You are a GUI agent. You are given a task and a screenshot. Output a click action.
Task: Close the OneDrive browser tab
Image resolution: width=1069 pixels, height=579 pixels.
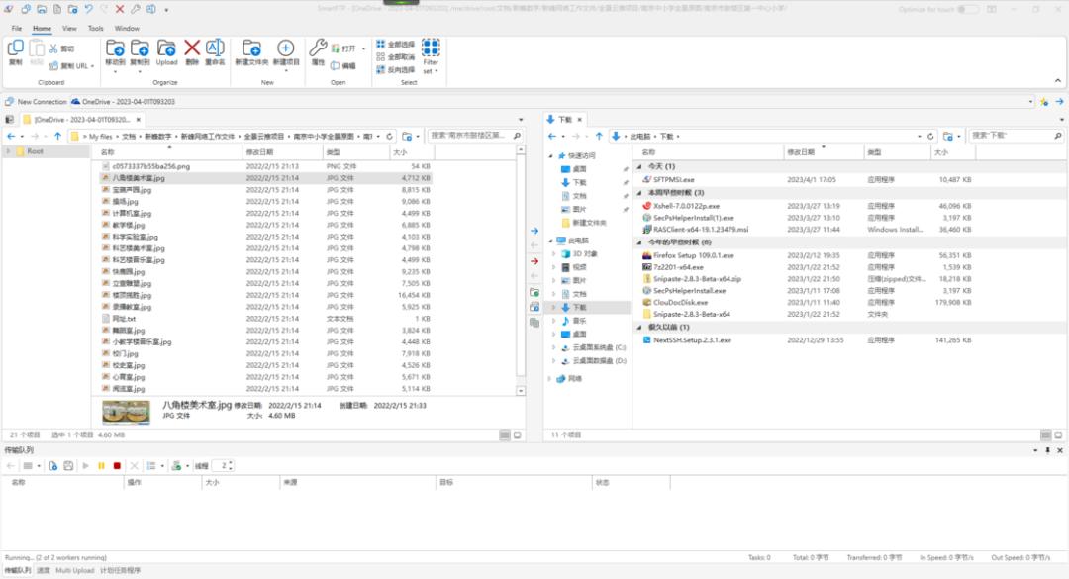(139, 120)
